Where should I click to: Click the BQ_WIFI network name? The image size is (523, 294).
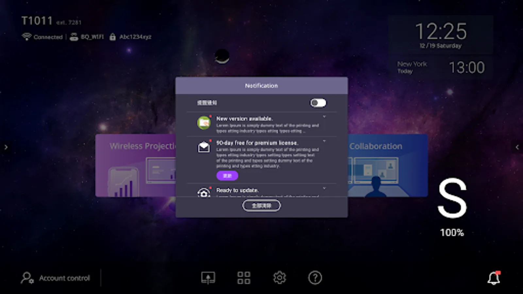point(92,37)
